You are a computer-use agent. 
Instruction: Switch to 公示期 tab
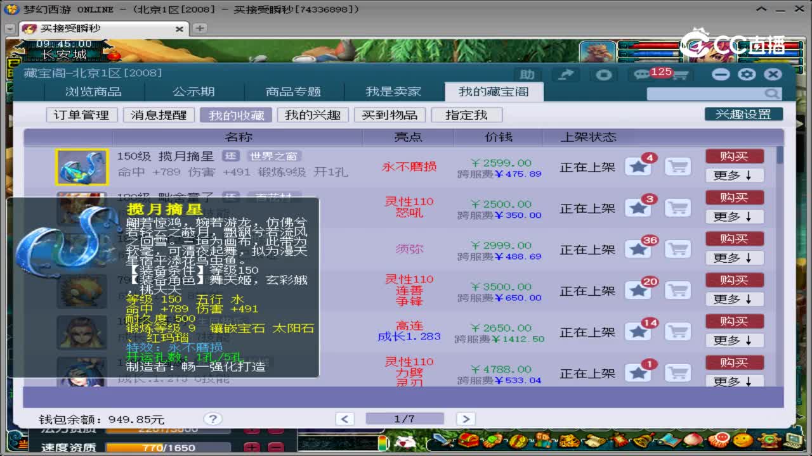pyautogui.click(x=193, y=92)
